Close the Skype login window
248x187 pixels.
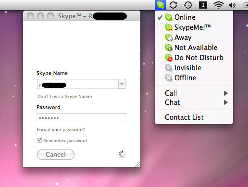[30, 16]
